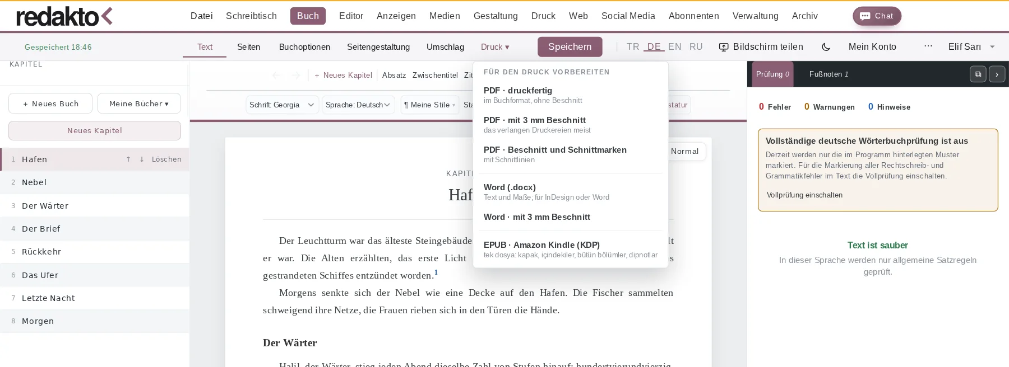The width and height of the screenshot is (1009, 367).
Task: Move Hafen chapter down arrow
Action: pyautogui.click(x=142, y=159)
